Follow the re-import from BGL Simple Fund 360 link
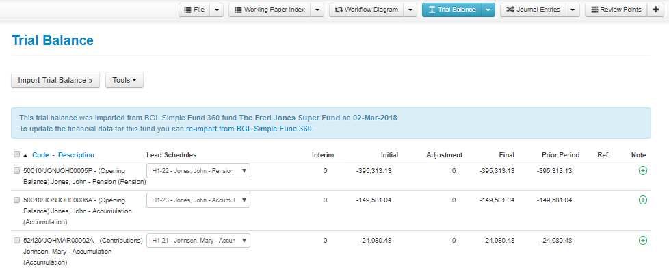This screenshot has width=669, height=270. [249, 129]
